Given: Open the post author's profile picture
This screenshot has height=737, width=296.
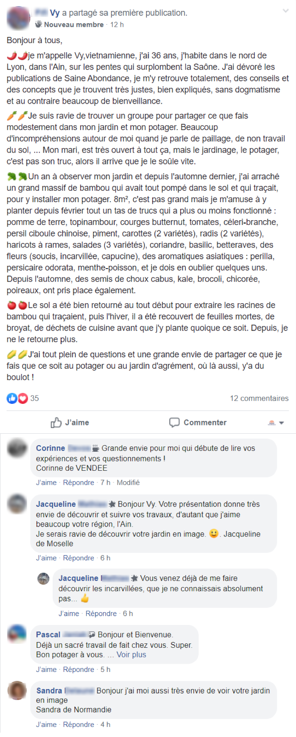Looking at the screenshot, I should coord(18,18).
